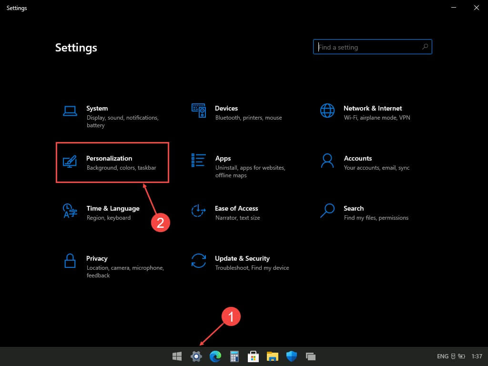This screenshot has height=366, width=488.
Task: Open the Accounts person icon
Action: [327, 161]
